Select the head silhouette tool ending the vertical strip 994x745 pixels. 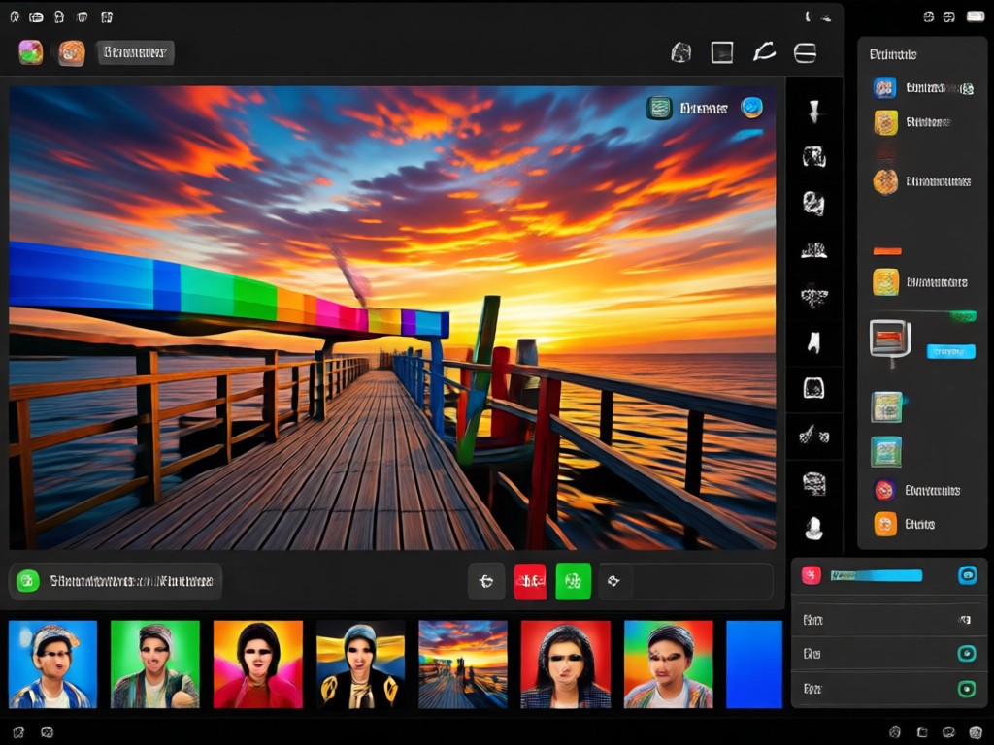click(814, 528)
